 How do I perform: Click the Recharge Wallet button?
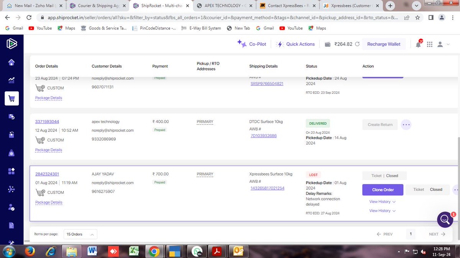point(384,44)
